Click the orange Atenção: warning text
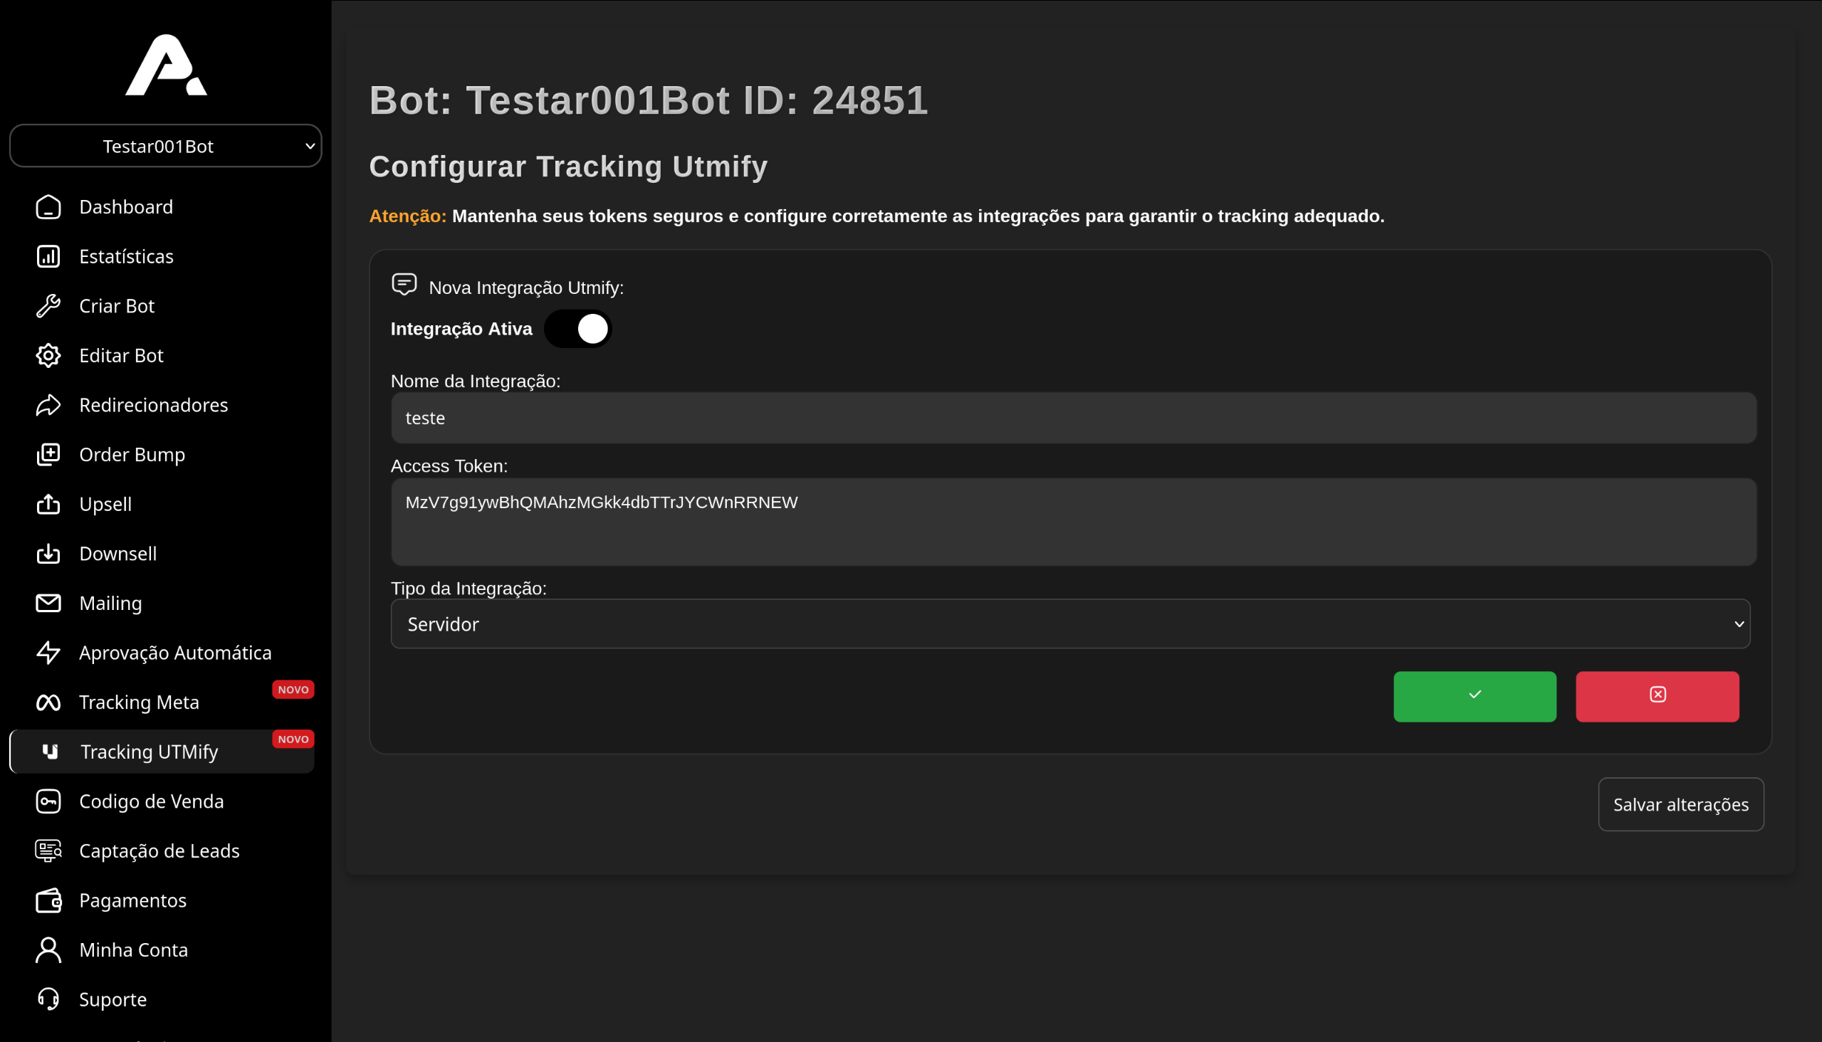This screenshot has height=1042, width=1822. (x=408, y=216)
